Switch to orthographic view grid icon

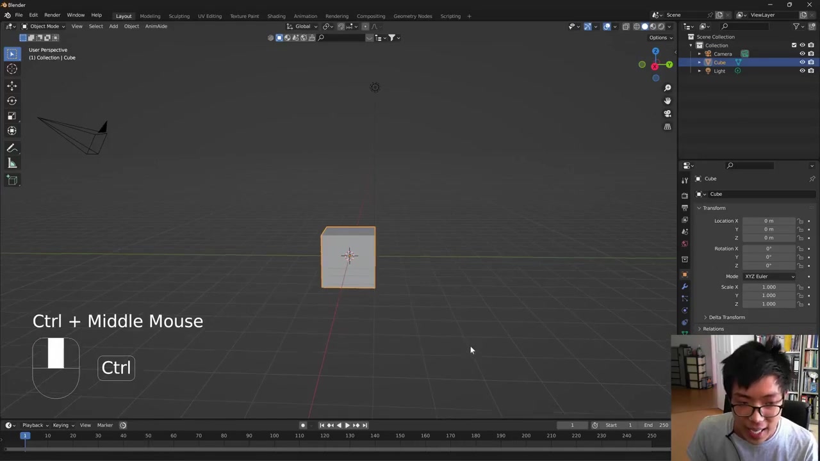667,127
